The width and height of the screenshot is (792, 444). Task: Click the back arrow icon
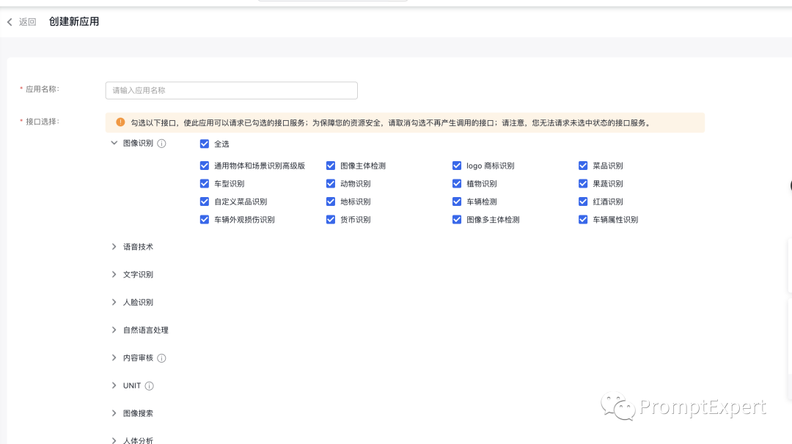pyautogui.click(x=10, y=22)
